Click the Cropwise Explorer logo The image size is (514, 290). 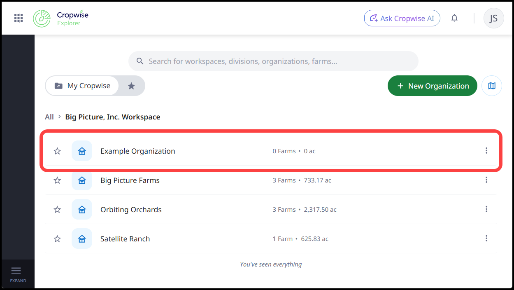[60, 19]
